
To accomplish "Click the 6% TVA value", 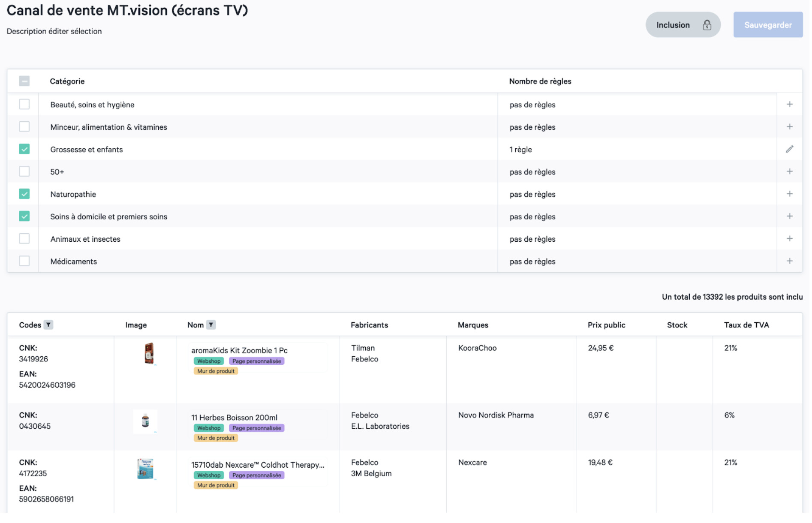I will pyautogui.click(x=729, y=415).
